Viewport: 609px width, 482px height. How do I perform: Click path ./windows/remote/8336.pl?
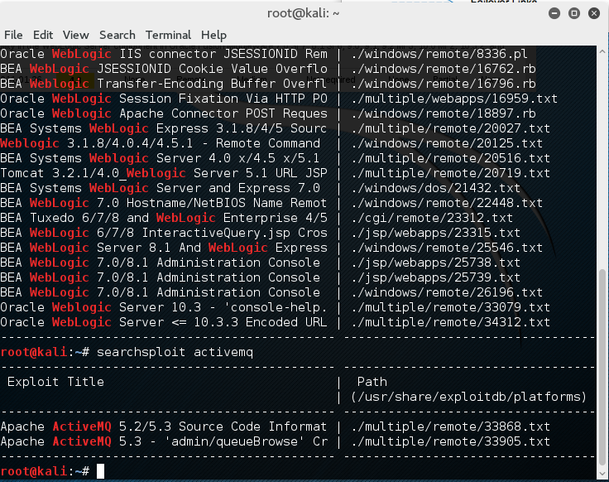439,54
